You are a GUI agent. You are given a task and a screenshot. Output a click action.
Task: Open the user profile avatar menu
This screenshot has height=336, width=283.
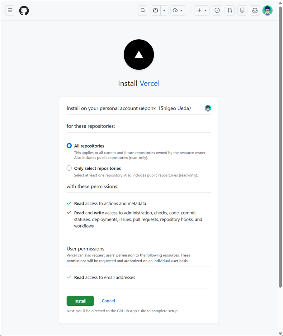tap(267, 11)
